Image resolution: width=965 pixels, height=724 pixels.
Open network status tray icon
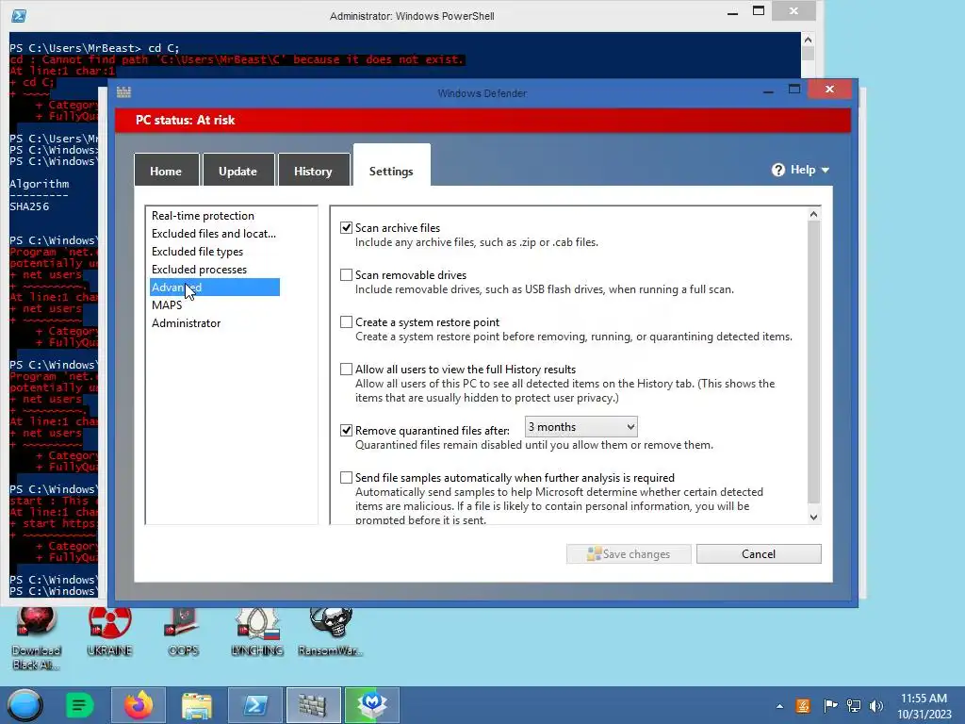854,706
